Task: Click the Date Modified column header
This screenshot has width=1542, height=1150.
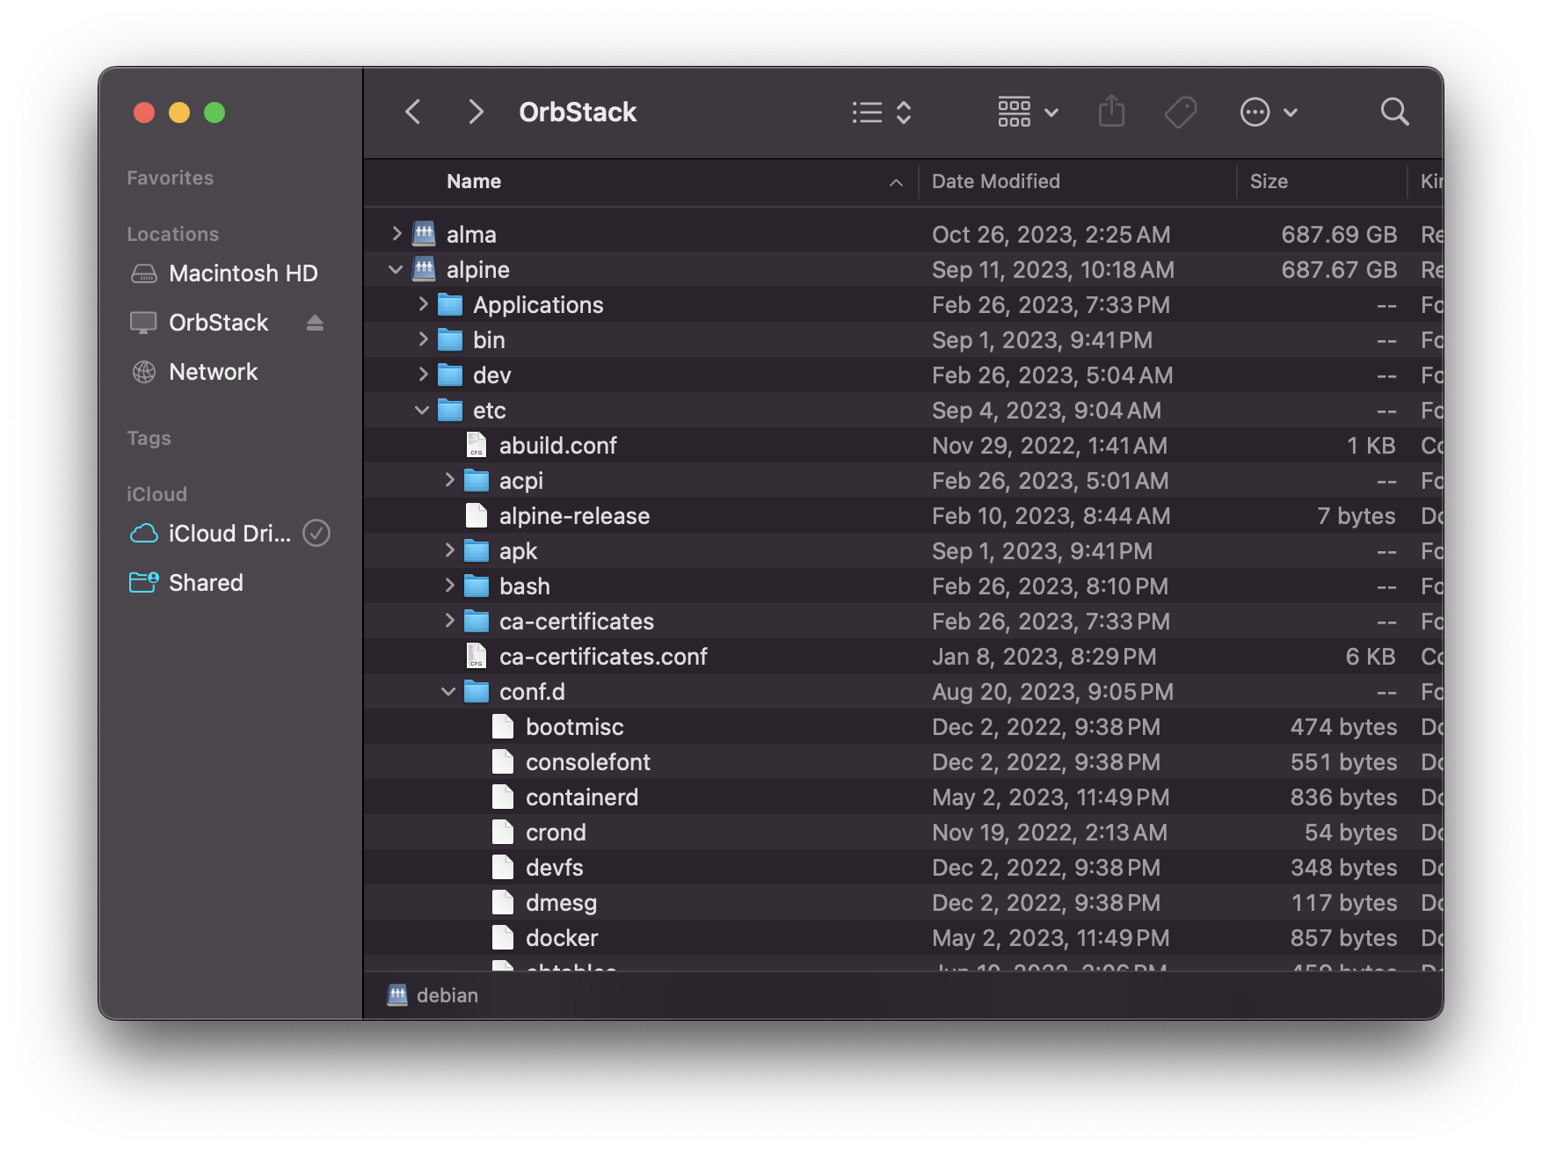Action: point(995,181)
